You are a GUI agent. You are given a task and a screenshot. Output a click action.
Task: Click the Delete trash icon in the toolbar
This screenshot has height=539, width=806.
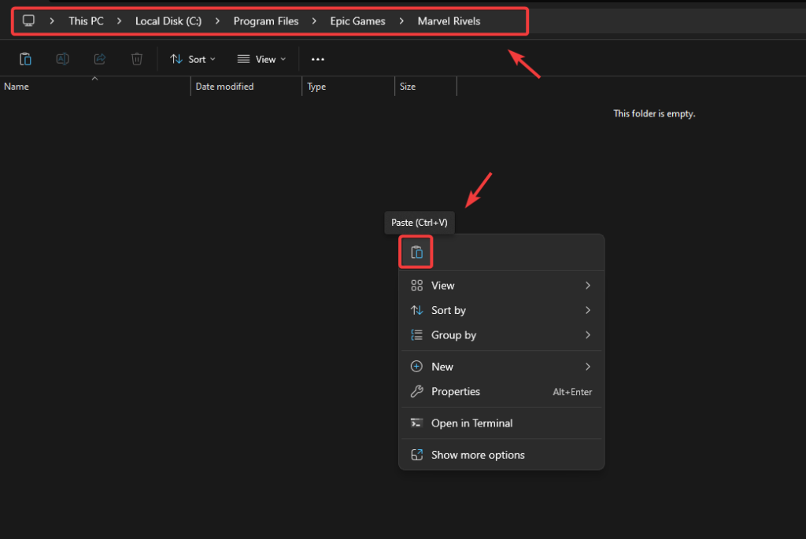(x=137, y=59)
